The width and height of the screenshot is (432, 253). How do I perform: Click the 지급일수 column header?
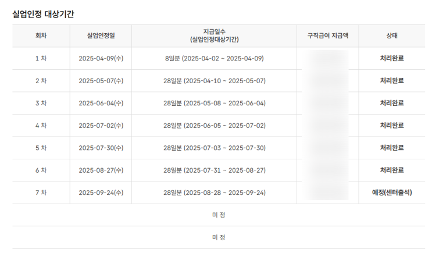pyautogui.click(x=214, y=36)
